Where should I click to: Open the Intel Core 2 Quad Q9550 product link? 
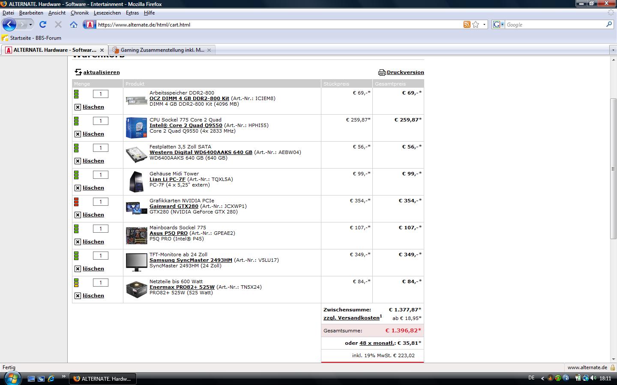tap(186, 125)
